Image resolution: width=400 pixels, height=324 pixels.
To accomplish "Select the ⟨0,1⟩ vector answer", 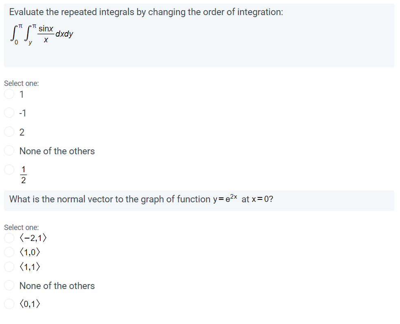I will (9, 304).
